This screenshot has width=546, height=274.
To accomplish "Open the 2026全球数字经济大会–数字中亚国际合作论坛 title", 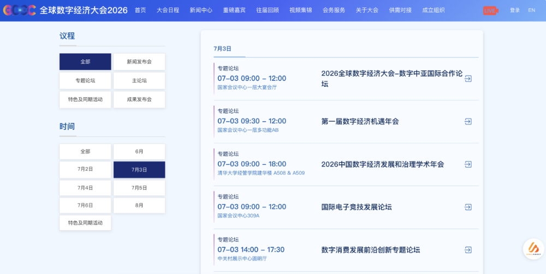I will click(391, 79).
